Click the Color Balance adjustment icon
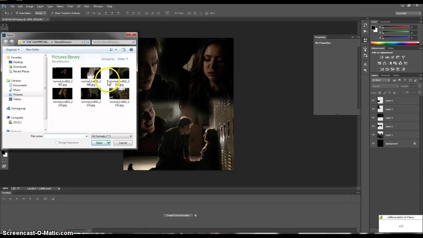This screenshot has width=423, height=238. pos(385,63)
